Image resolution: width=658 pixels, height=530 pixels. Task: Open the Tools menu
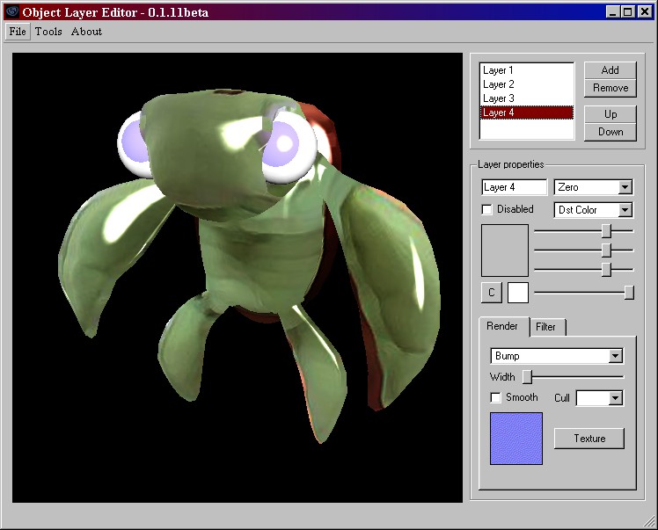tap(48, 32)
